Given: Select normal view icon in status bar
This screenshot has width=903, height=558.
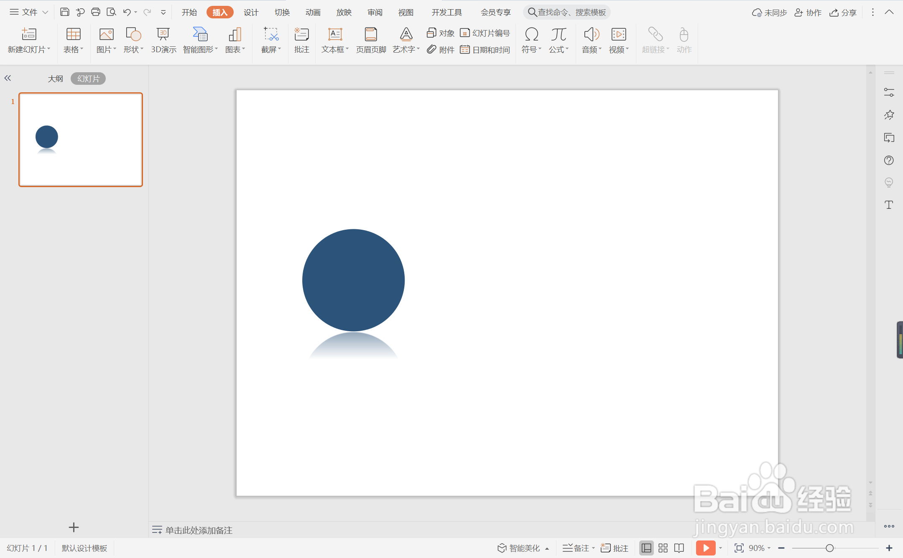Looking at the screenshot, I should (646, 548).
